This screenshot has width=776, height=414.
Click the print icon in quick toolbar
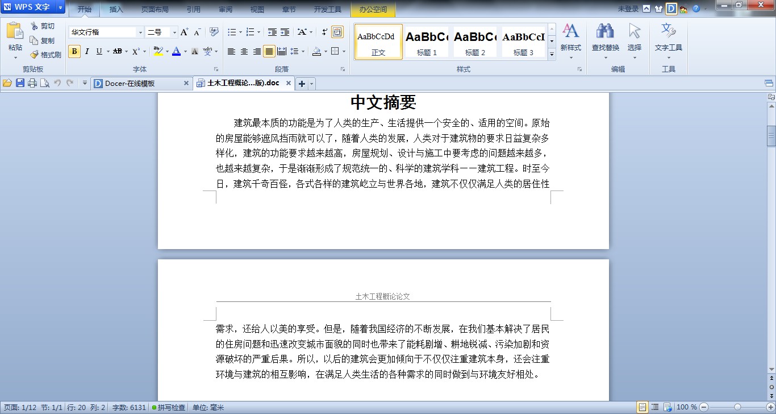tap(32, 83)
